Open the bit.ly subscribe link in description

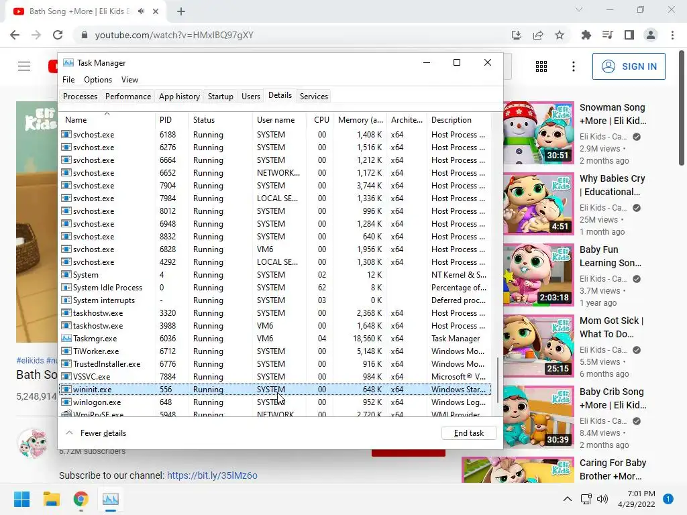[x=212, y=475]
